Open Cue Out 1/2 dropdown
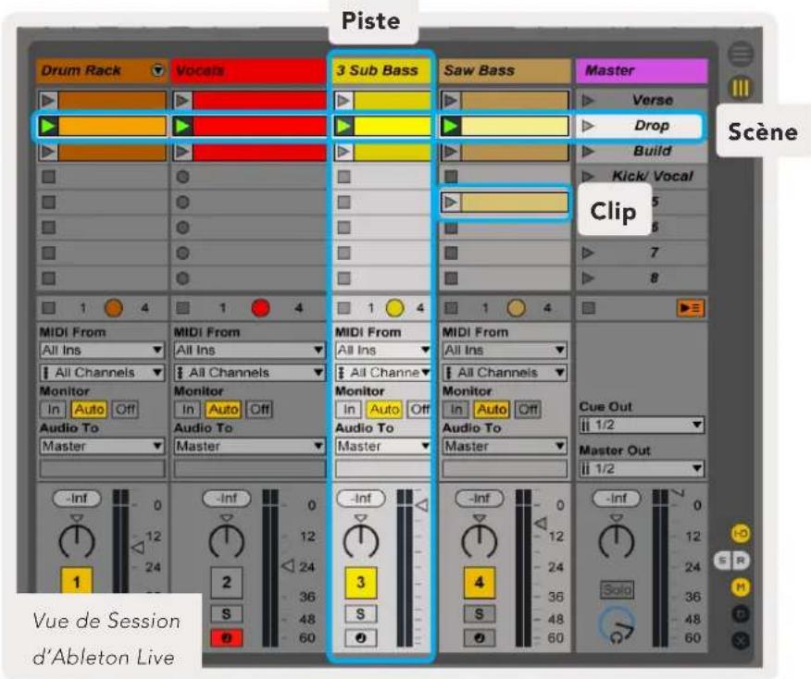The height and width of the screenshot is (679, 811). click(x=642, y=426)
